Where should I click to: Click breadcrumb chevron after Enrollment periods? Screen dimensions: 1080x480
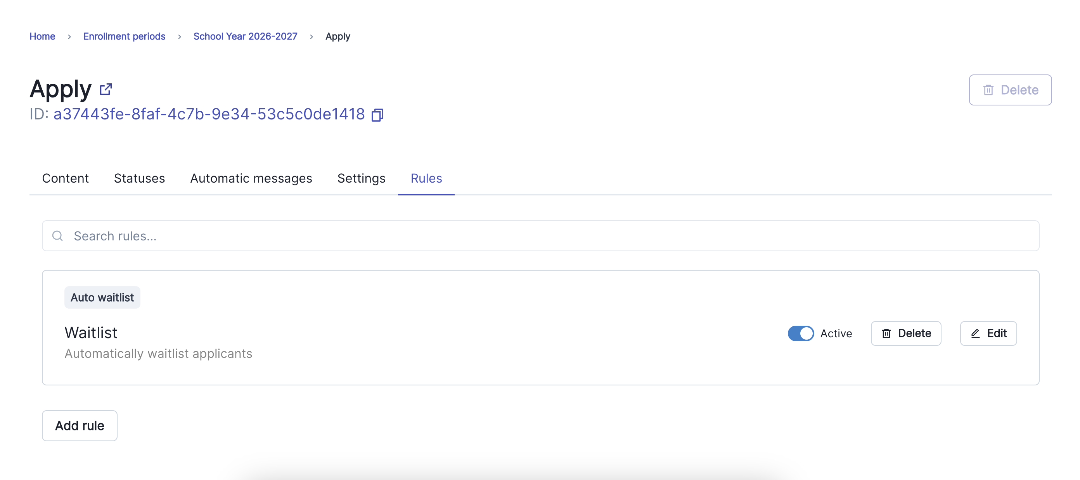(180, 37)
